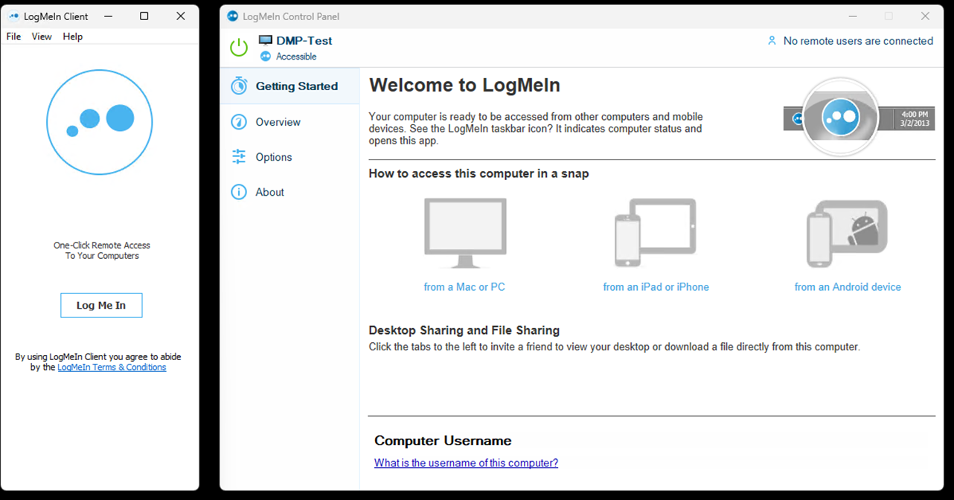Click the large LogMeIn Client logo
This screenshot has width=954, height=500.
click(x=100, y=122)
